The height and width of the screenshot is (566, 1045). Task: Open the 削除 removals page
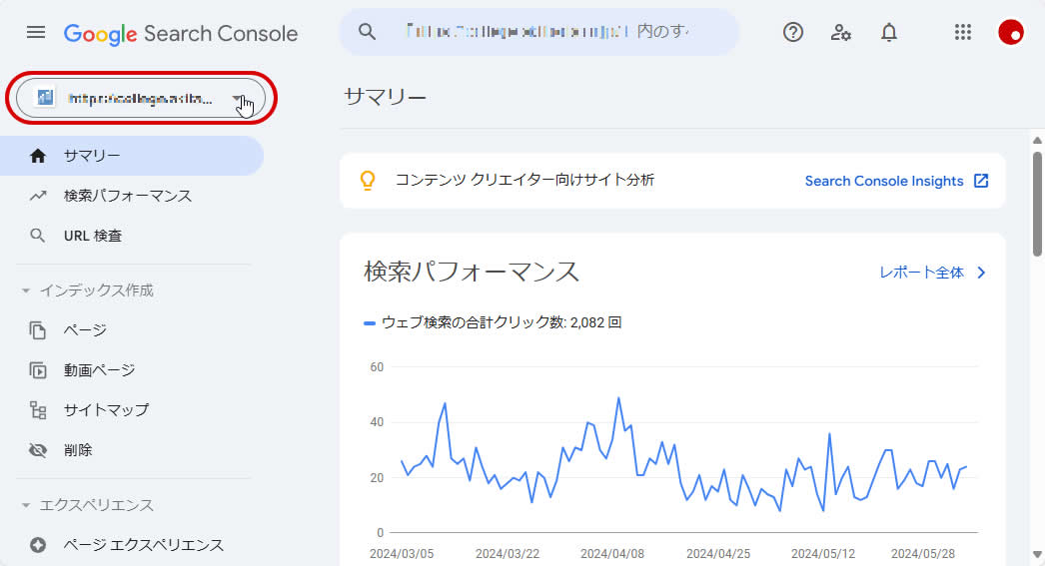pyautogui.click(x=78, y=450)
